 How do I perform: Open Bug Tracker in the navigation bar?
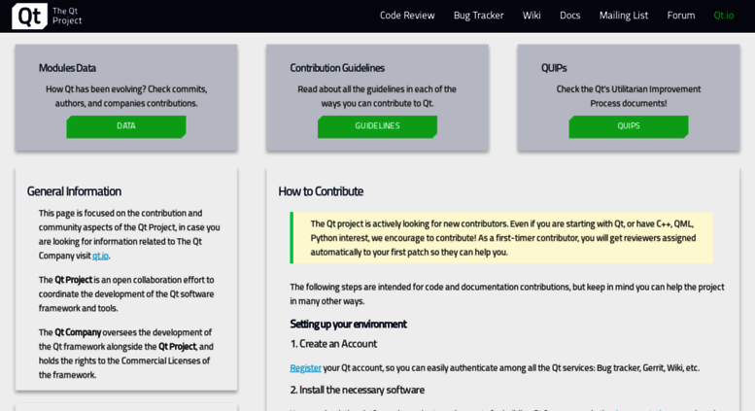478,16
